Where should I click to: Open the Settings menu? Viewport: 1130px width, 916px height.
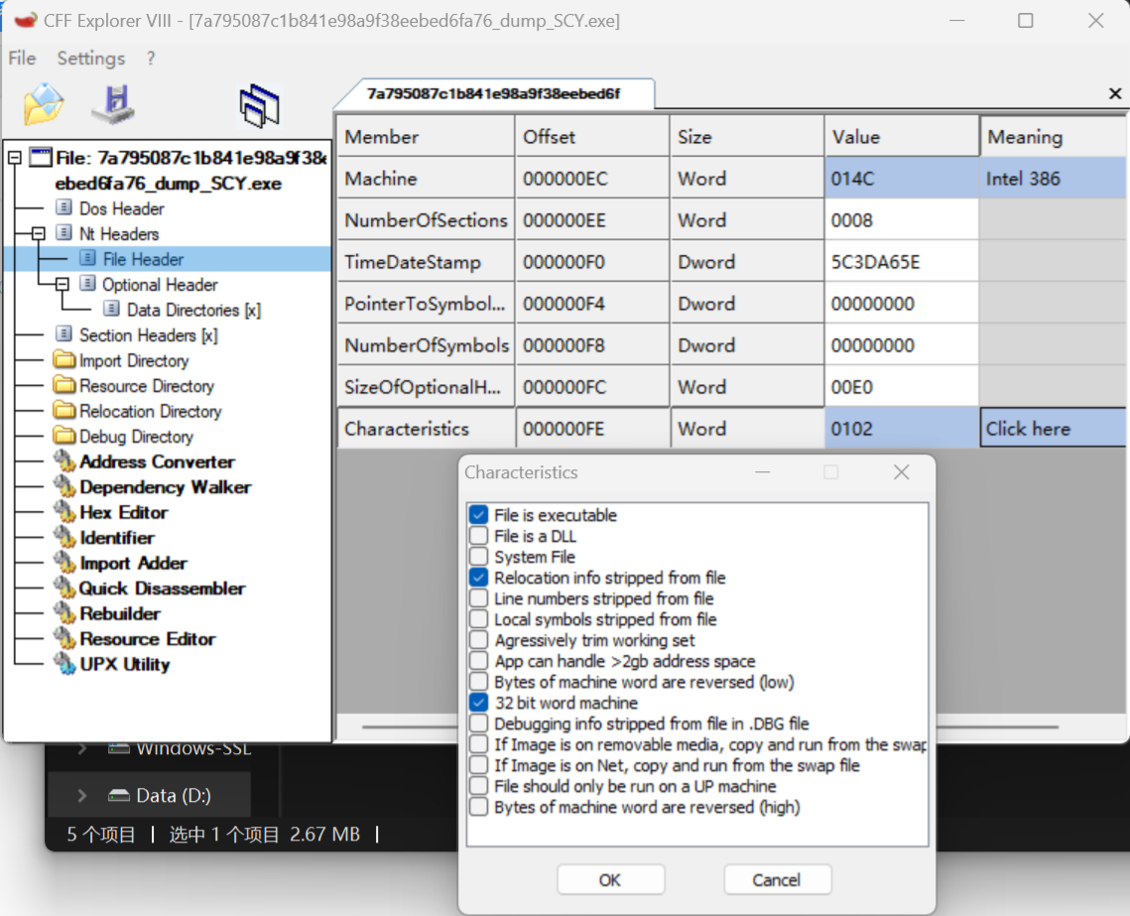pyautogui.click(x=90, y=59)
